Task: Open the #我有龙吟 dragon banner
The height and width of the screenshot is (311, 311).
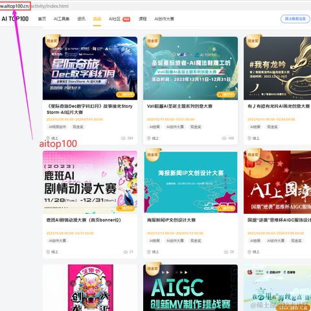Action: (x=277, y=68)
